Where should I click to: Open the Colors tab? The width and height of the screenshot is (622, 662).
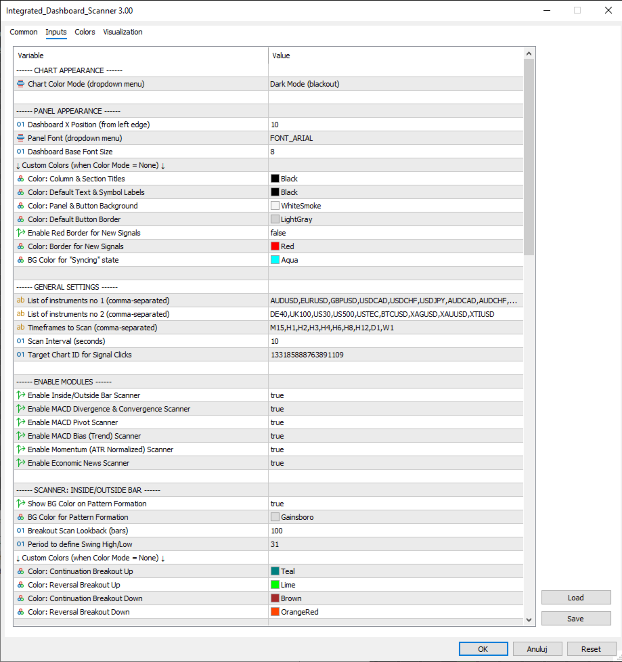(x=85, y=32)
